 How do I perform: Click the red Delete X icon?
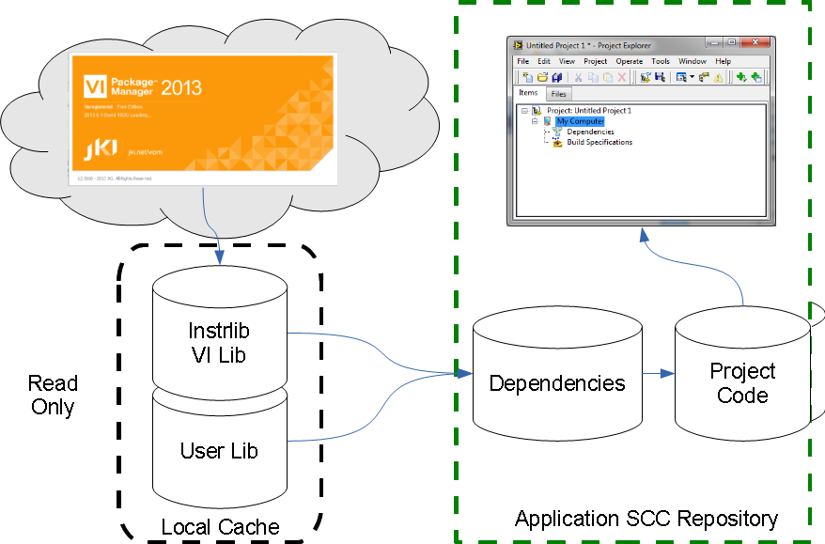pos(622,77)
